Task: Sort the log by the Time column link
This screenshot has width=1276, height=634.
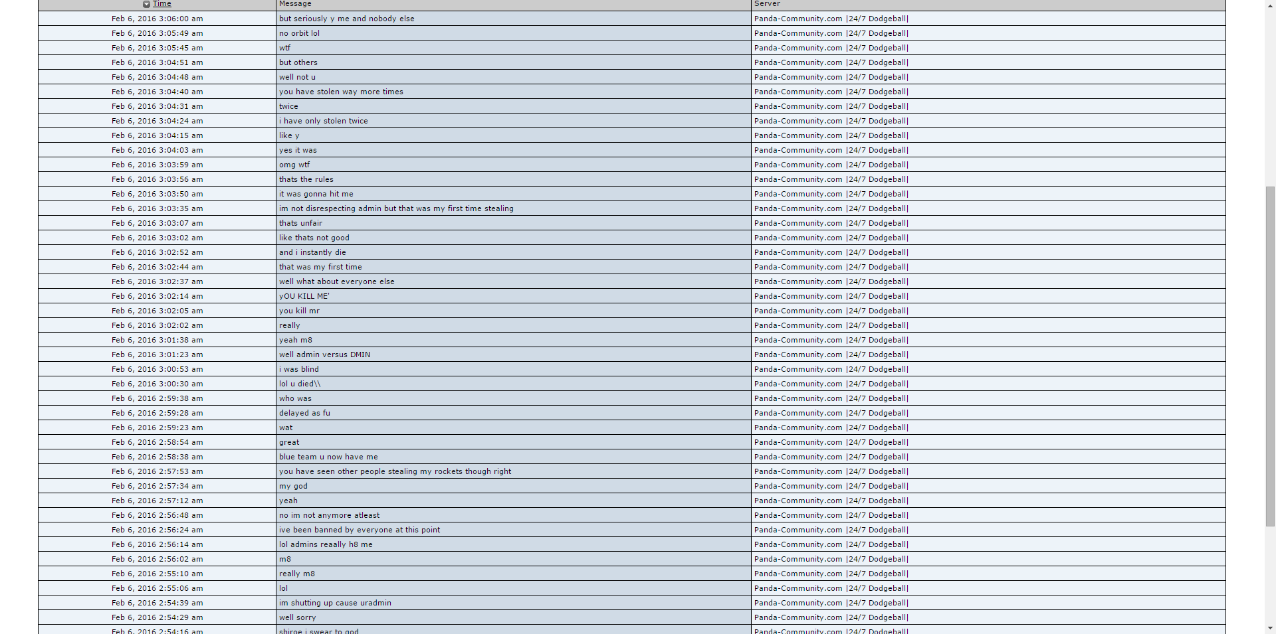Action: 162,4
